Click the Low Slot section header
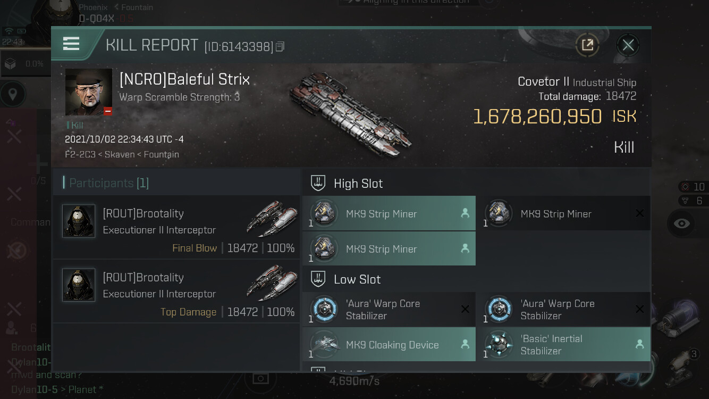The image size is (709, 399). click(x=357, y=279)
